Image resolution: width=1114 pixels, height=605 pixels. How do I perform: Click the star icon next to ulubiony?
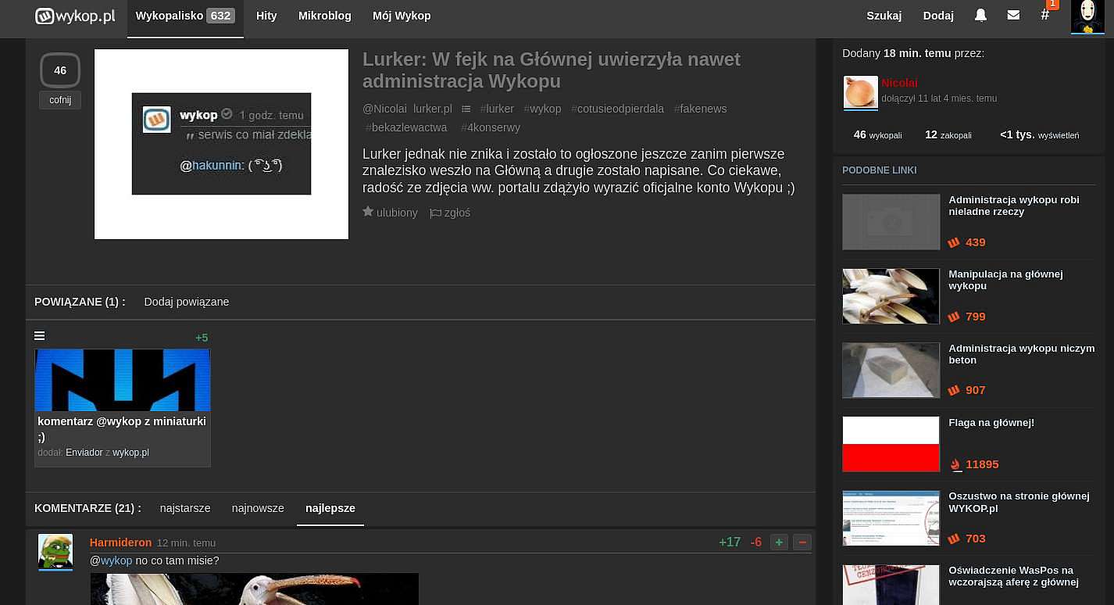(368, 212)
